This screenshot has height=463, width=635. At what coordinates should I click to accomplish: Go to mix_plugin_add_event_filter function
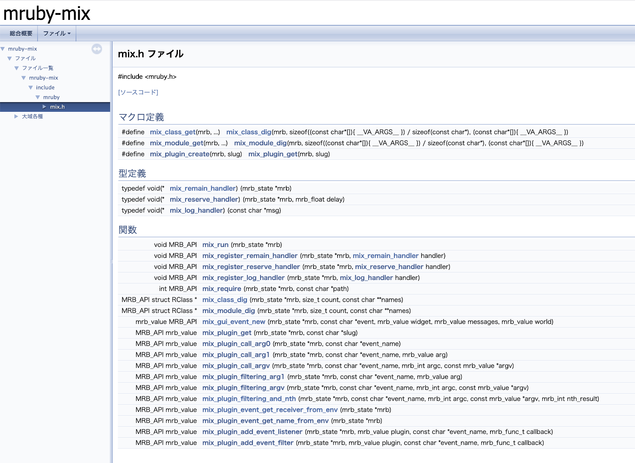coord(248,443)
